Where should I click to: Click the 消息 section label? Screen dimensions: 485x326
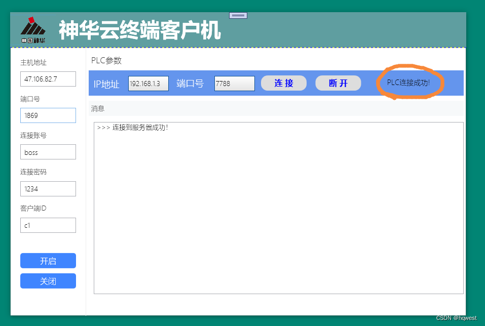[x=98, y=108]
